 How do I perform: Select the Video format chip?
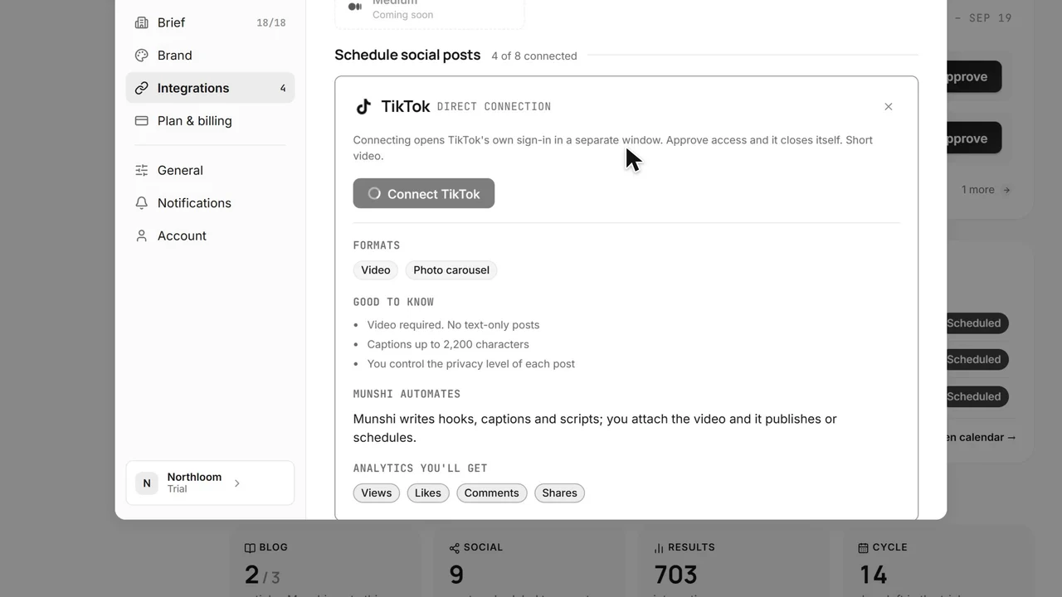click(376, 269)
